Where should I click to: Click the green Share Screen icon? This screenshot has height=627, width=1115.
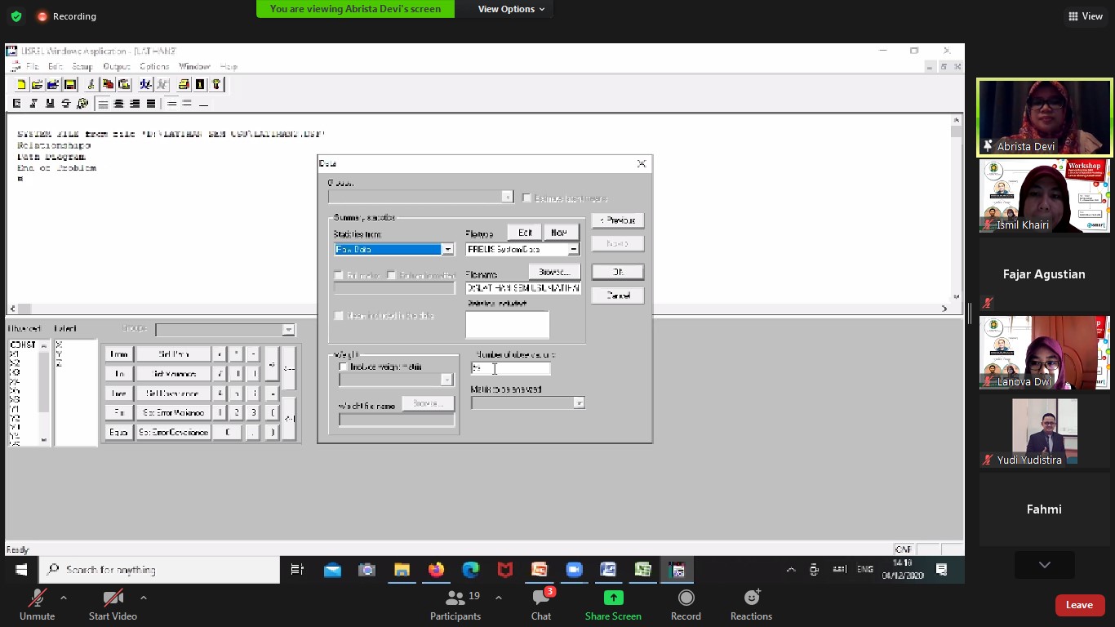coord(613,598)
